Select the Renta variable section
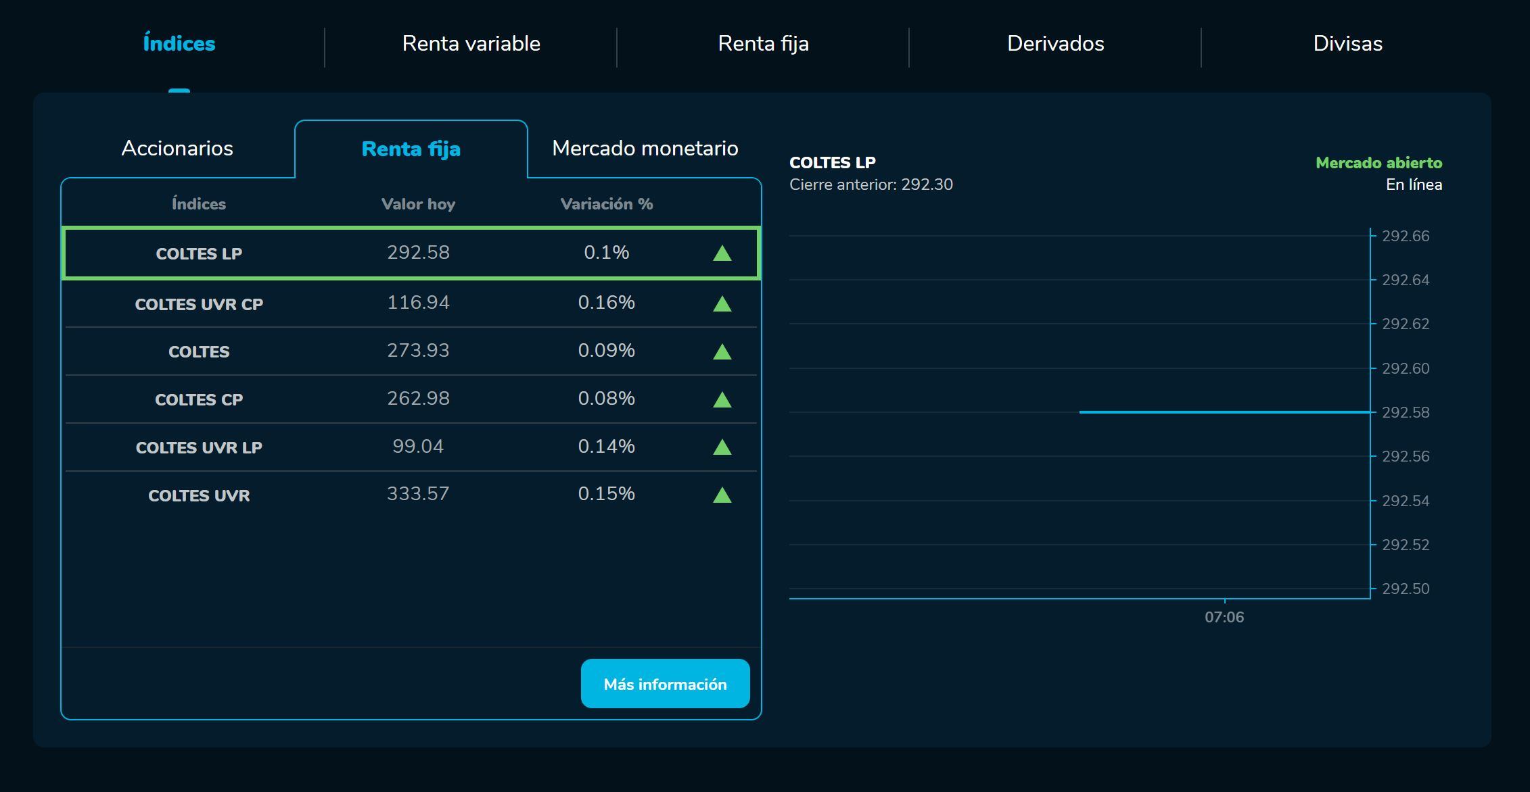Viewport: 1530px width, 792px height. (471, 43)
